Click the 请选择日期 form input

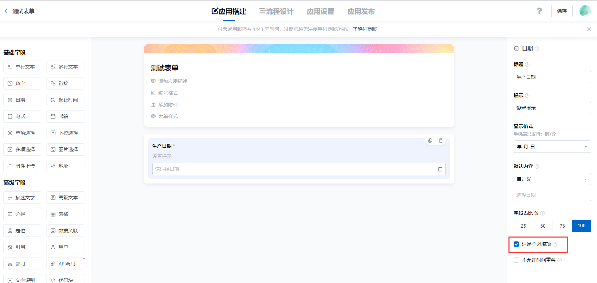[x=299, y=169]
